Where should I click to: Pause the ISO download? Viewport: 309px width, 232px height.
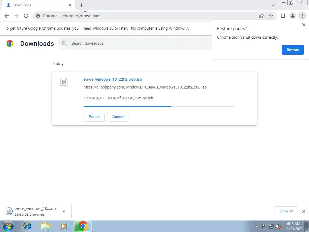[x=94, y=117]
